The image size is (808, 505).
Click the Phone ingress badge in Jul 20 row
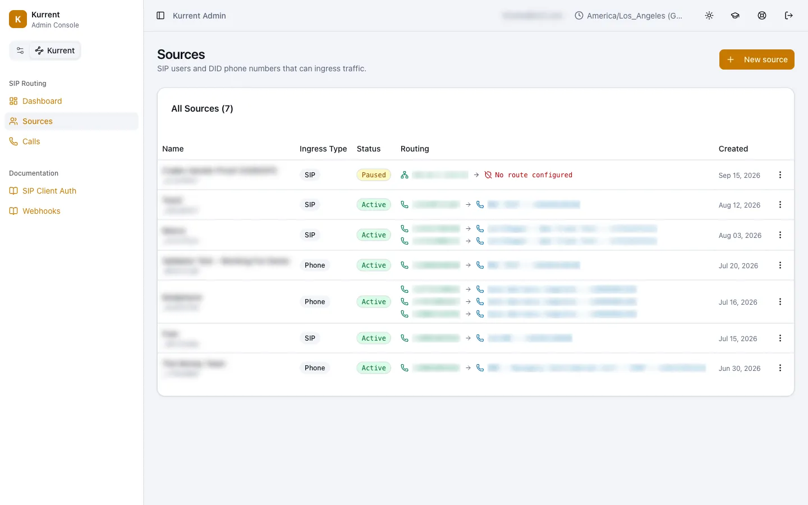point(315,265)
